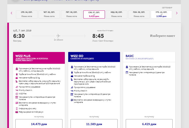Image resolution: width=189 pixels, height=128 pixels.
Task: Click 2-day online check-in icon in BASIC
Action: coord(127,72)
